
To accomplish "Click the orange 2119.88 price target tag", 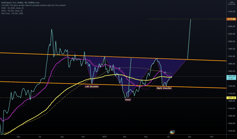I will 231,19.
